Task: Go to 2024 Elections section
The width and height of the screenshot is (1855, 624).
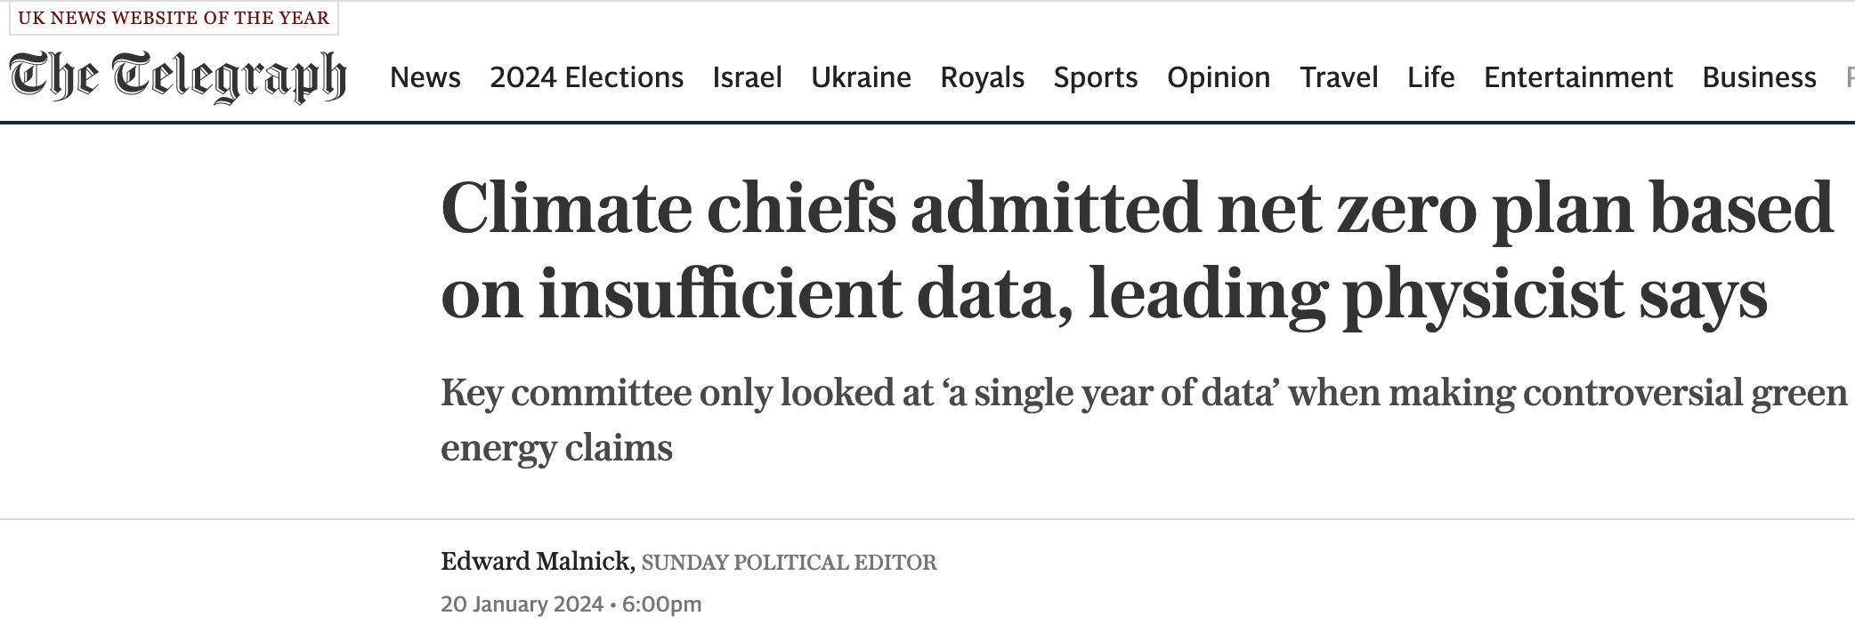Action: click(x=587, y=78)
